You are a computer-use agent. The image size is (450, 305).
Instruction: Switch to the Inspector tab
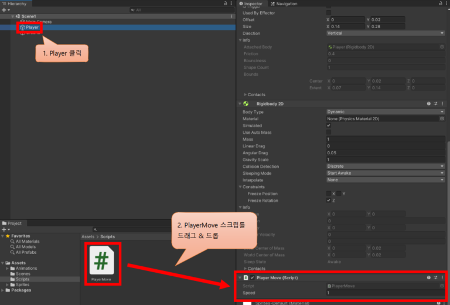(x=251, y=4)
